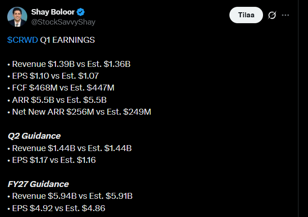This screenshot has width=308, height=217.
Task: Visit the @StockSavvyShay handle
Action: (x=63, y=22)
